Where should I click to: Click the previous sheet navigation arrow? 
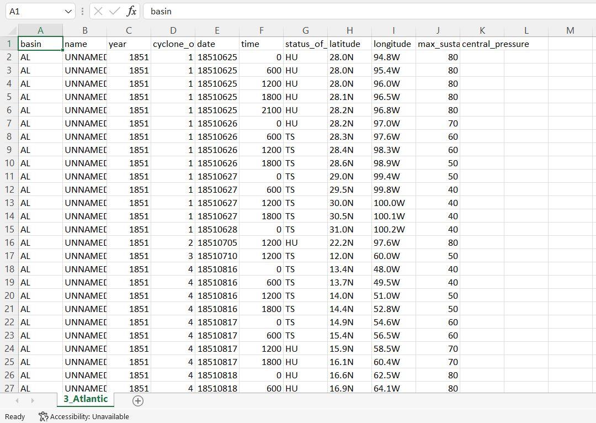click(17, 400)
